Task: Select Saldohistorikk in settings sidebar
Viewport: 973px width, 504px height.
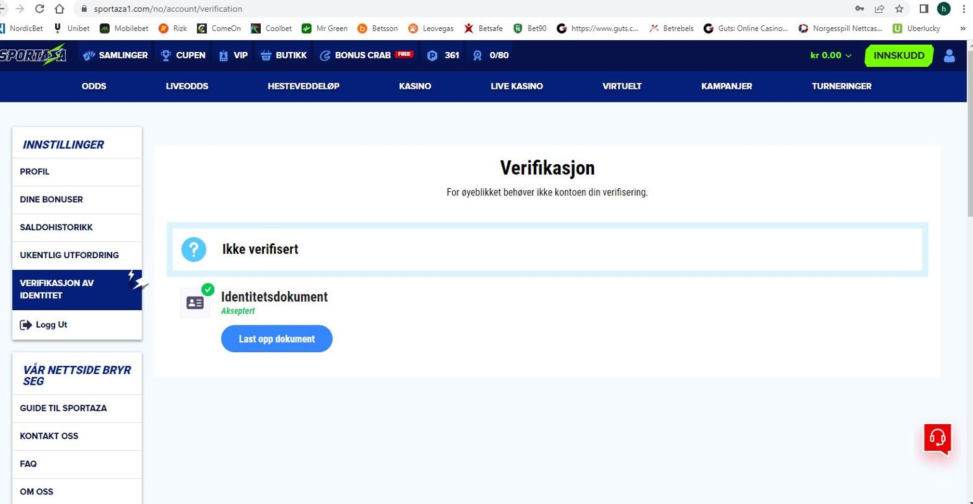Action: click(x=56, y=228)
